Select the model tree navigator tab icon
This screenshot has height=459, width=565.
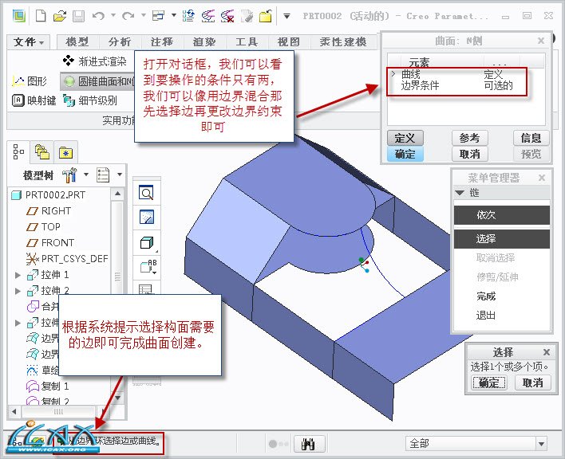pos(18,151)
